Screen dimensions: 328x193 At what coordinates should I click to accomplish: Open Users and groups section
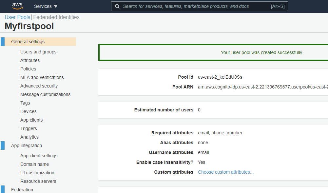point(38,52)
